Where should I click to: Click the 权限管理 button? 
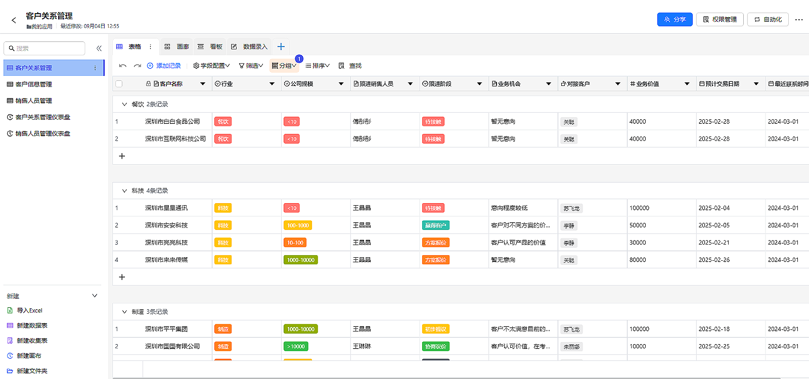[x=720, y=19]
